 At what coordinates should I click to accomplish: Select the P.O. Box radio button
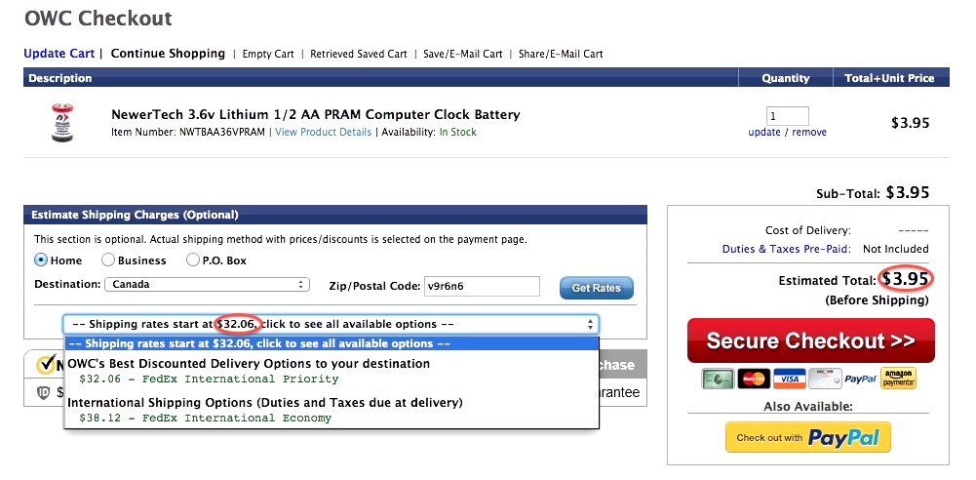coord(193,260)
